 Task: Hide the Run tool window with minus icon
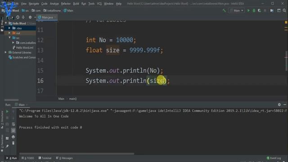tap(285, 104)
